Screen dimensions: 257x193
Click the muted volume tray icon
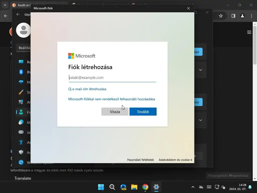(x=223, y=187)
